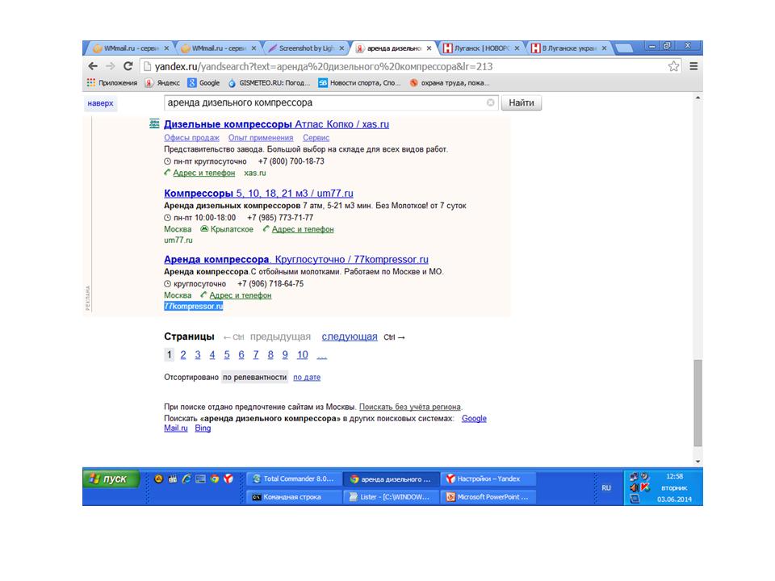The image size is (775, 581).
Task: Go to results page 2
Action: [x=183, y=355]
